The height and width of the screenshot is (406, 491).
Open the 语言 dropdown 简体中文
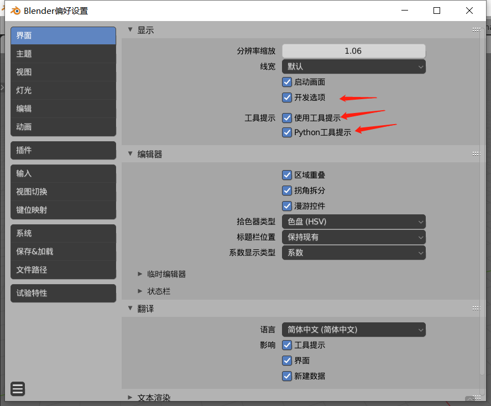click(x=354, y=330)
